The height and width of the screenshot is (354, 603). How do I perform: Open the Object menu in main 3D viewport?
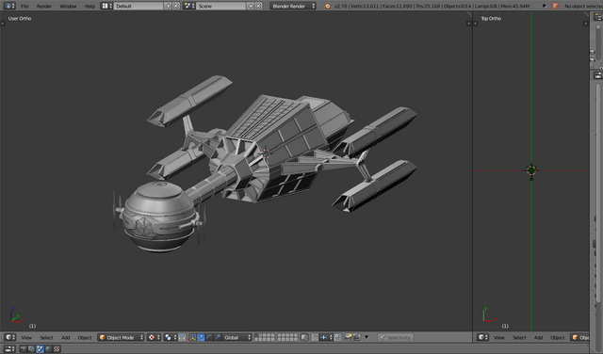click(x=85, y=337)
